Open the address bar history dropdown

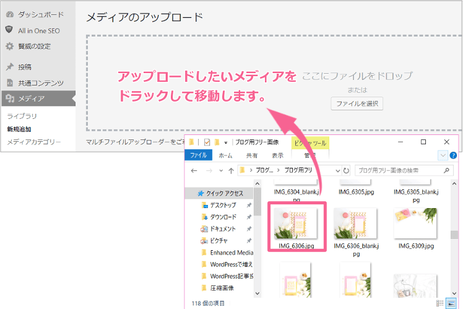(x=337, y=171)
